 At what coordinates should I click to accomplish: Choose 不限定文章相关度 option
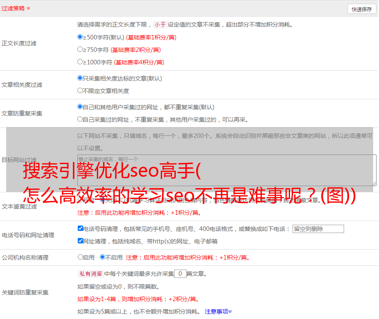(x=80, y=91)
